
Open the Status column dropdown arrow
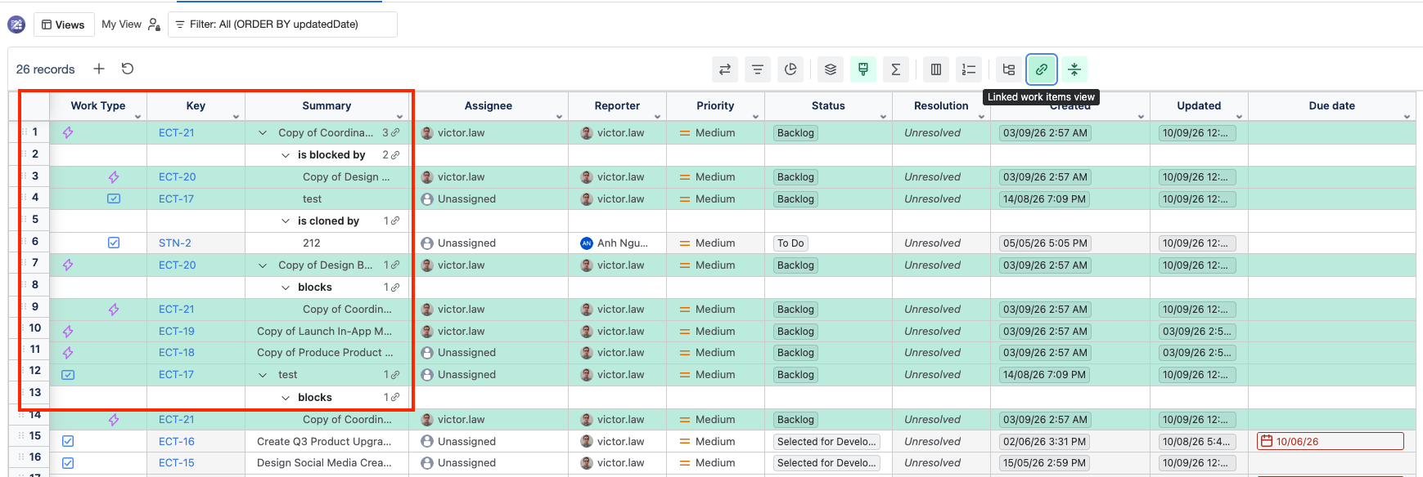pyautogui.click(x=883, y=117)
